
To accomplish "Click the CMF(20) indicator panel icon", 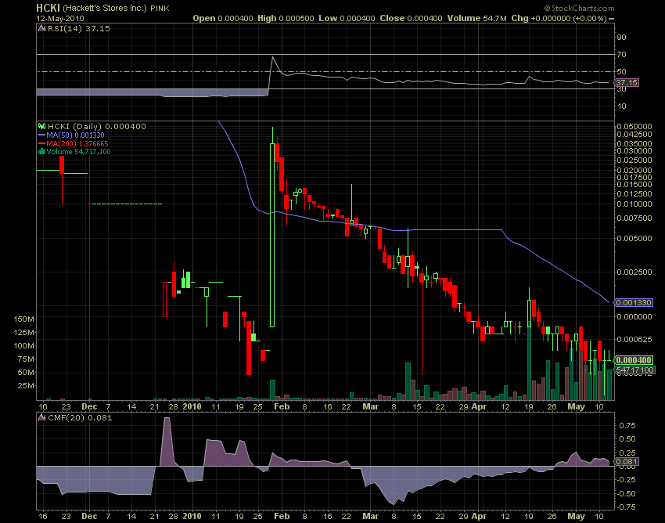I will [41, 418].
